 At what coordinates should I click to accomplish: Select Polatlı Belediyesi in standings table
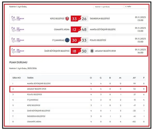pyautogui.click(x=34, y=94)
